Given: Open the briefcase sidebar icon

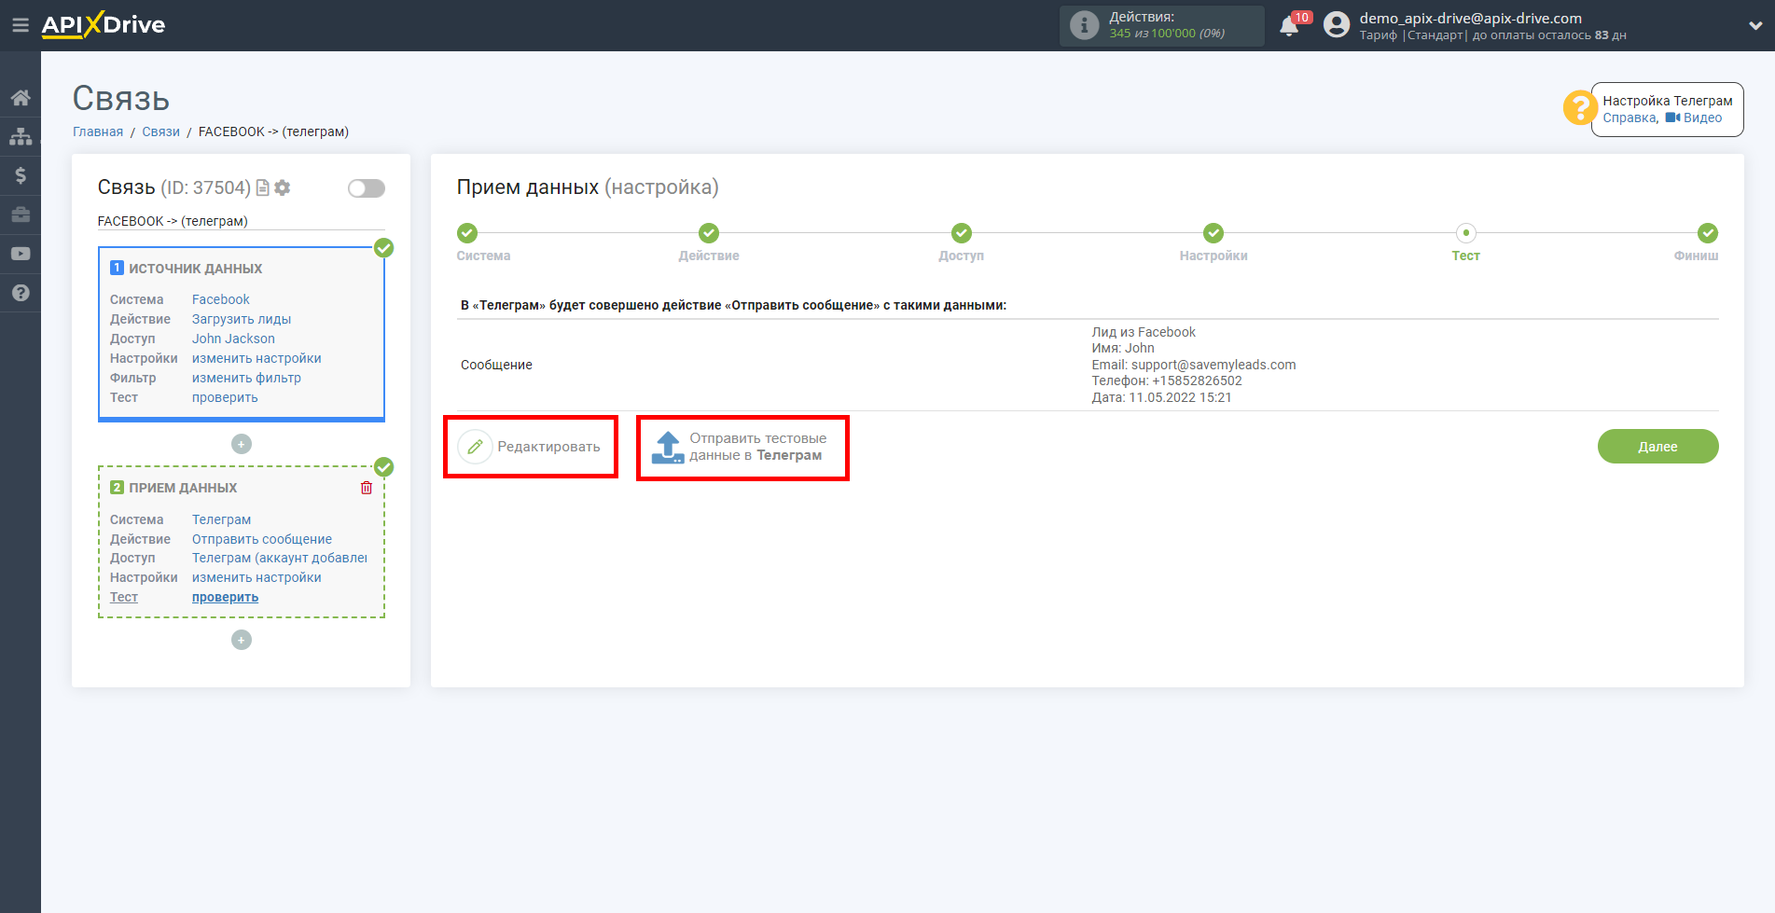Looking at the screenshot, I should click(21, 214).
